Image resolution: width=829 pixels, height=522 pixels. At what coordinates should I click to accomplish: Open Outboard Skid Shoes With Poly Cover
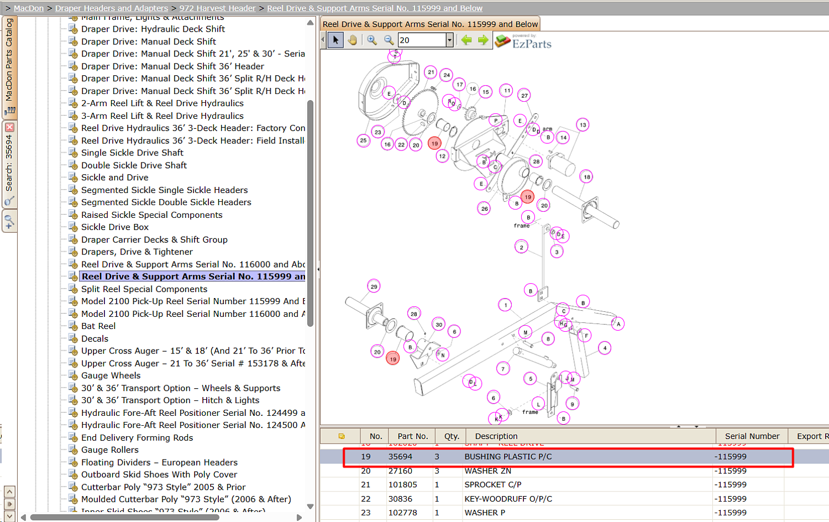point(159,474)
